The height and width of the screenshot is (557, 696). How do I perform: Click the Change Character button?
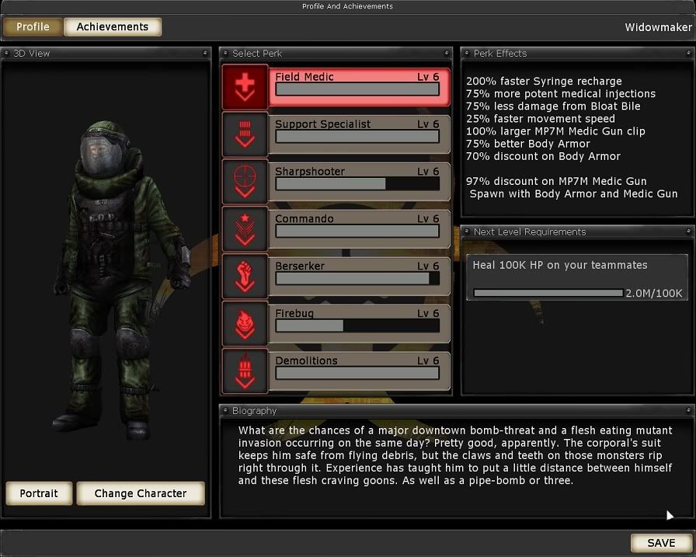tap(141, 493)
